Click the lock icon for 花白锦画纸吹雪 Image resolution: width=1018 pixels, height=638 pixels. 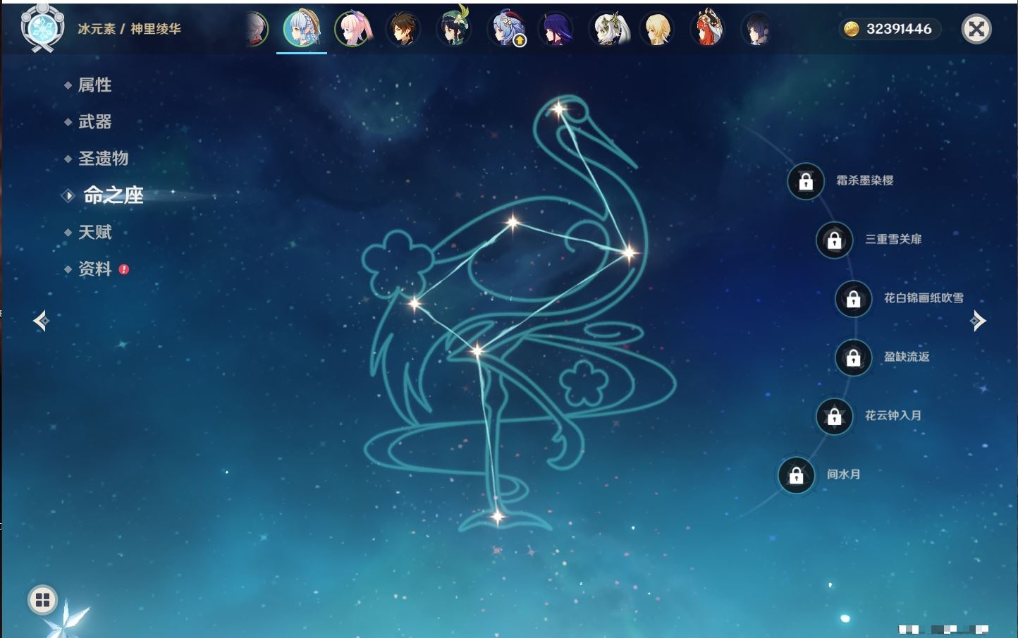point(853,298)
